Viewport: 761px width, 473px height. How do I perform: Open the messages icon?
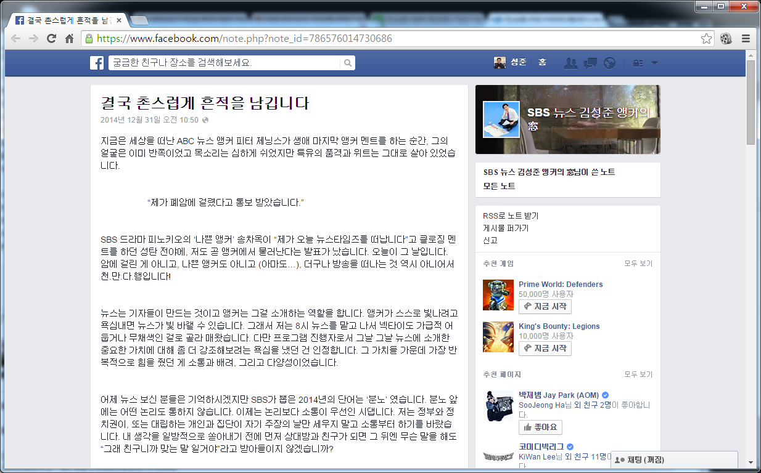coord(590,63)
